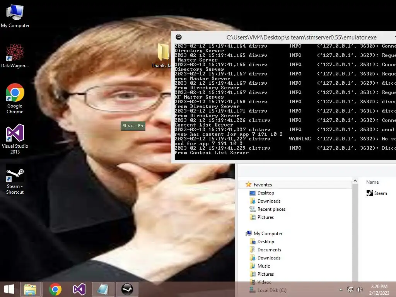The height and width of the screenshot is (297, 396).
Task: Open Recent places in Favorites
Action: [x=271, y=209]
